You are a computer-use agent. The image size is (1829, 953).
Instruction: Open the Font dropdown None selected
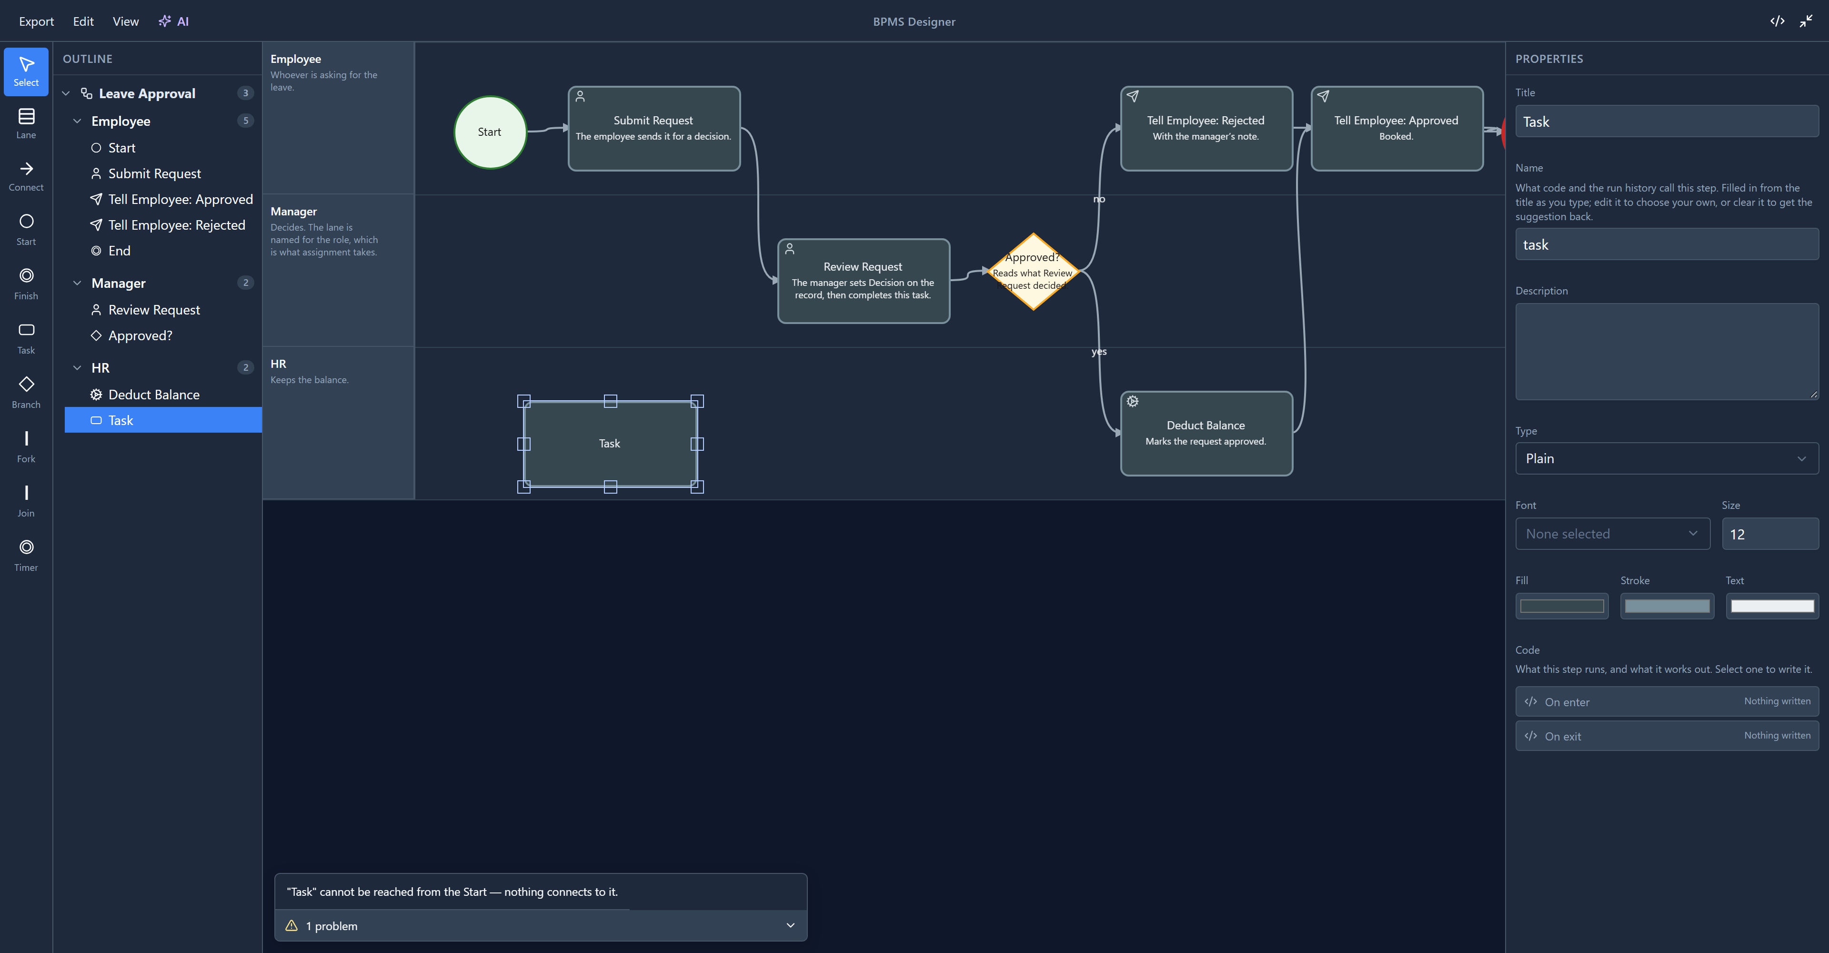(1612, 533)
